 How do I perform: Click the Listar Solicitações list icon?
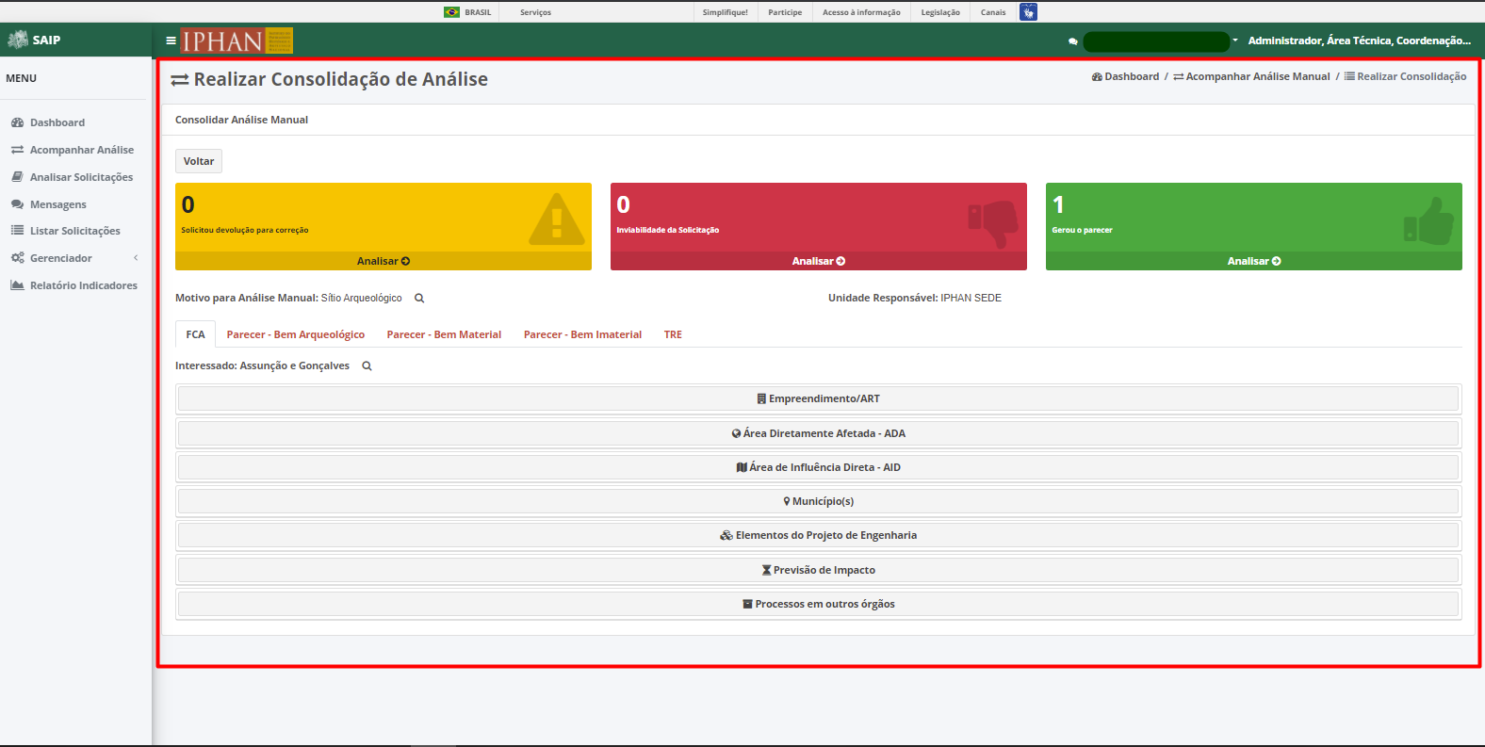17,231
